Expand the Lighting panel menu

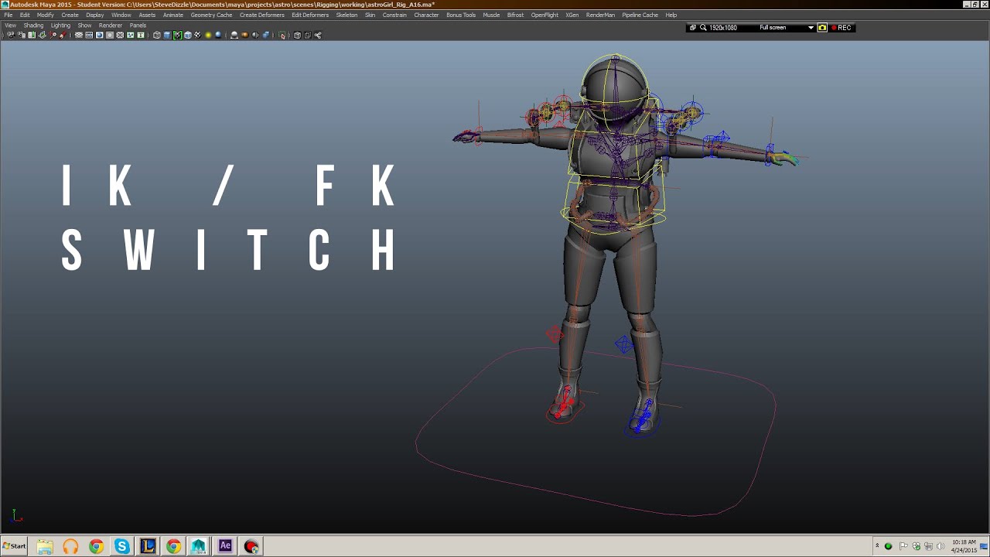point(60,25)
